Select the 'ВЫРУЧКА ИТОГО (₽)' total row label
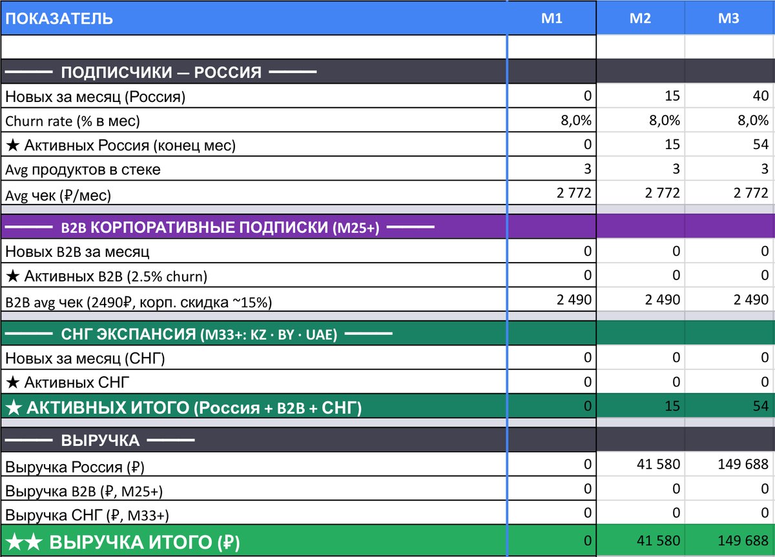The width and height of the screenshot is (775, 557). pos(253,541)
